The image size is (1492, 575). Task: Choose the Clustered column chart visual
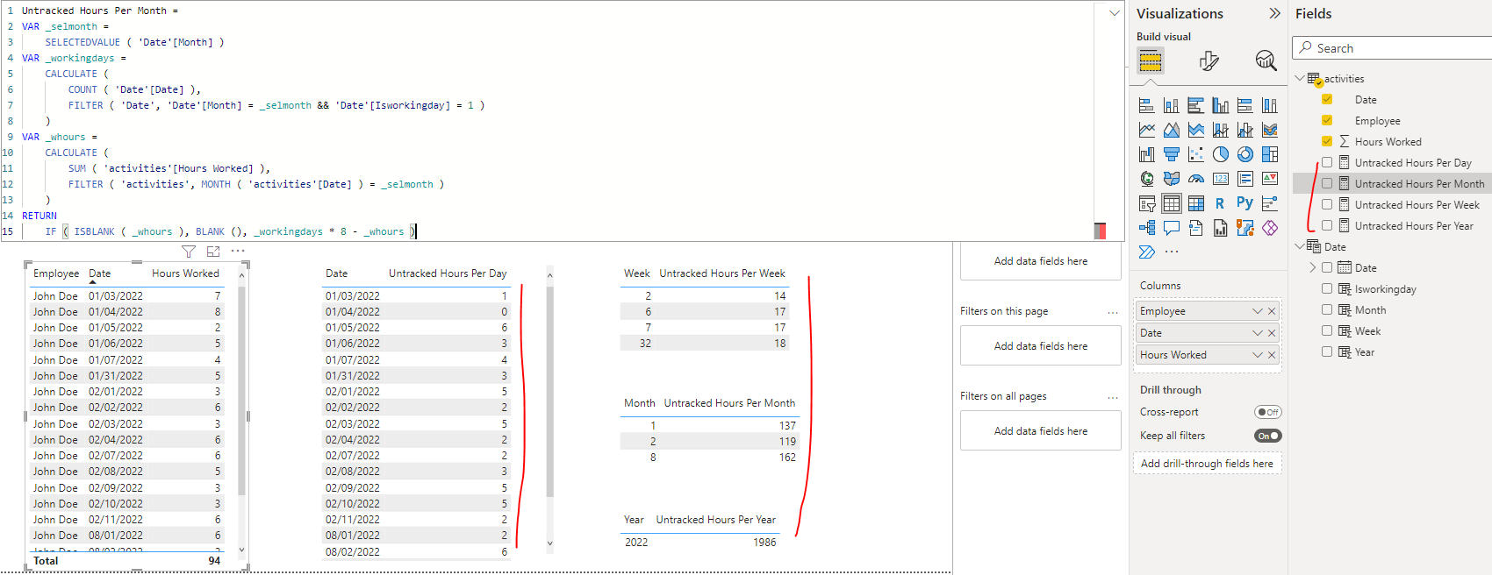coord(1220,105)
